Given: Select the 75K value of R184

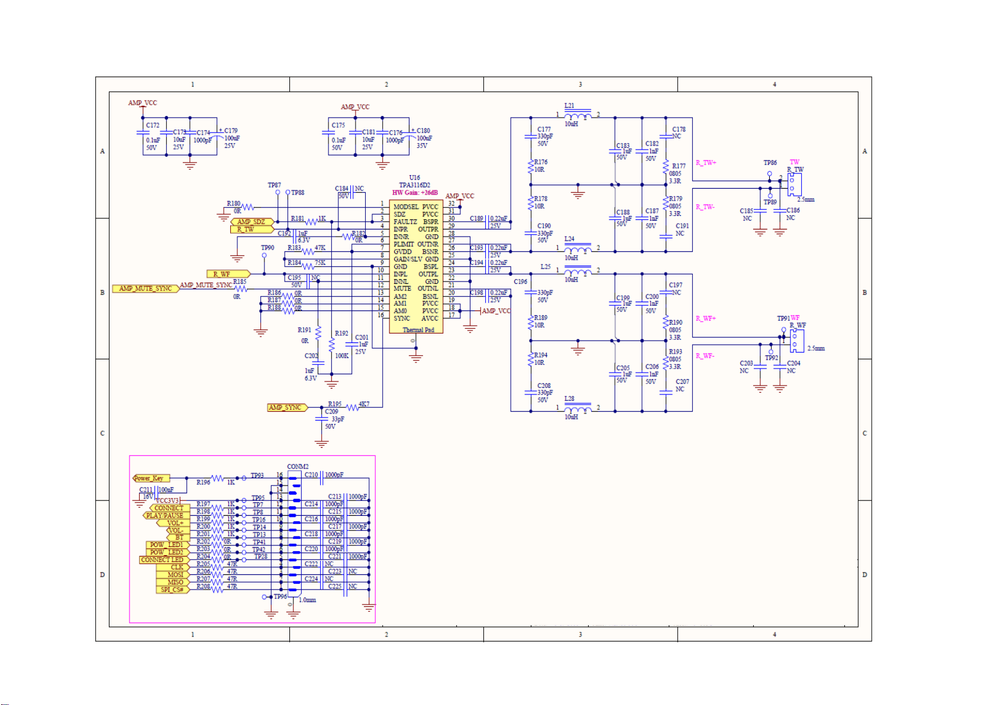Looking at the screenshot, I should (x=320, y=263).
